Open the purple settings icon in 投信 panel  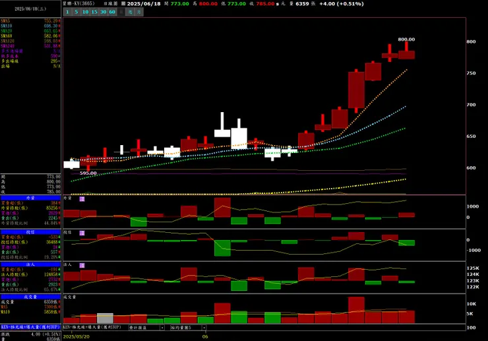[82, 233]
